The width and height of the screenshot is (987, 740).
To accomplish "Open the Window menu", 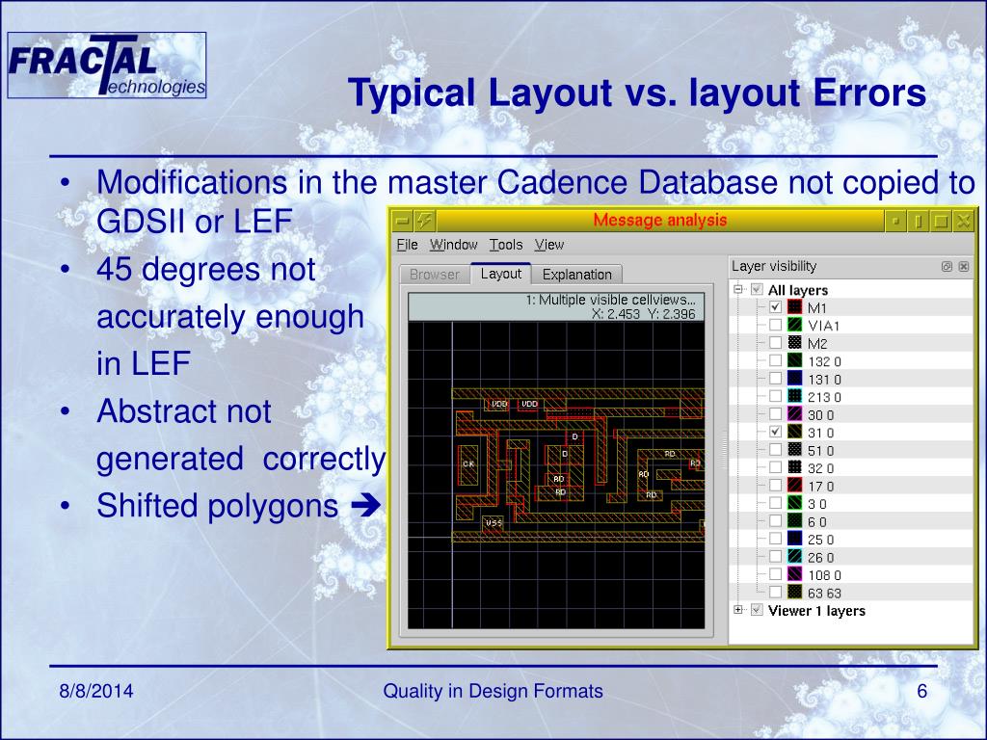I will click(x=453, y=245).
